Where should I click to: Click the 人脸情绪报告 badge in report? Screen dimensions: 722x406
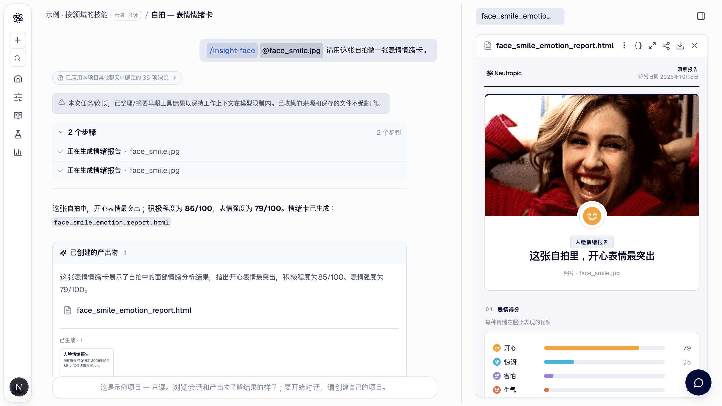click(x=592, y=242)
